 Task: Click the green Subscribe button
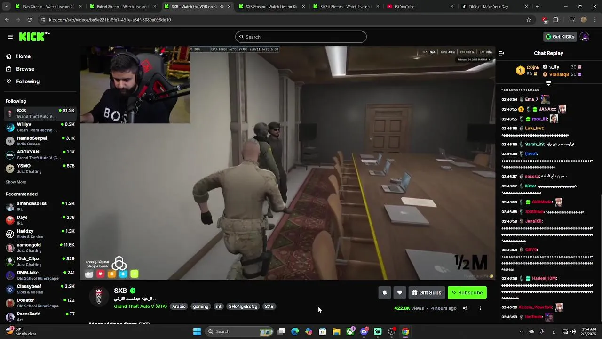point(467,293)
